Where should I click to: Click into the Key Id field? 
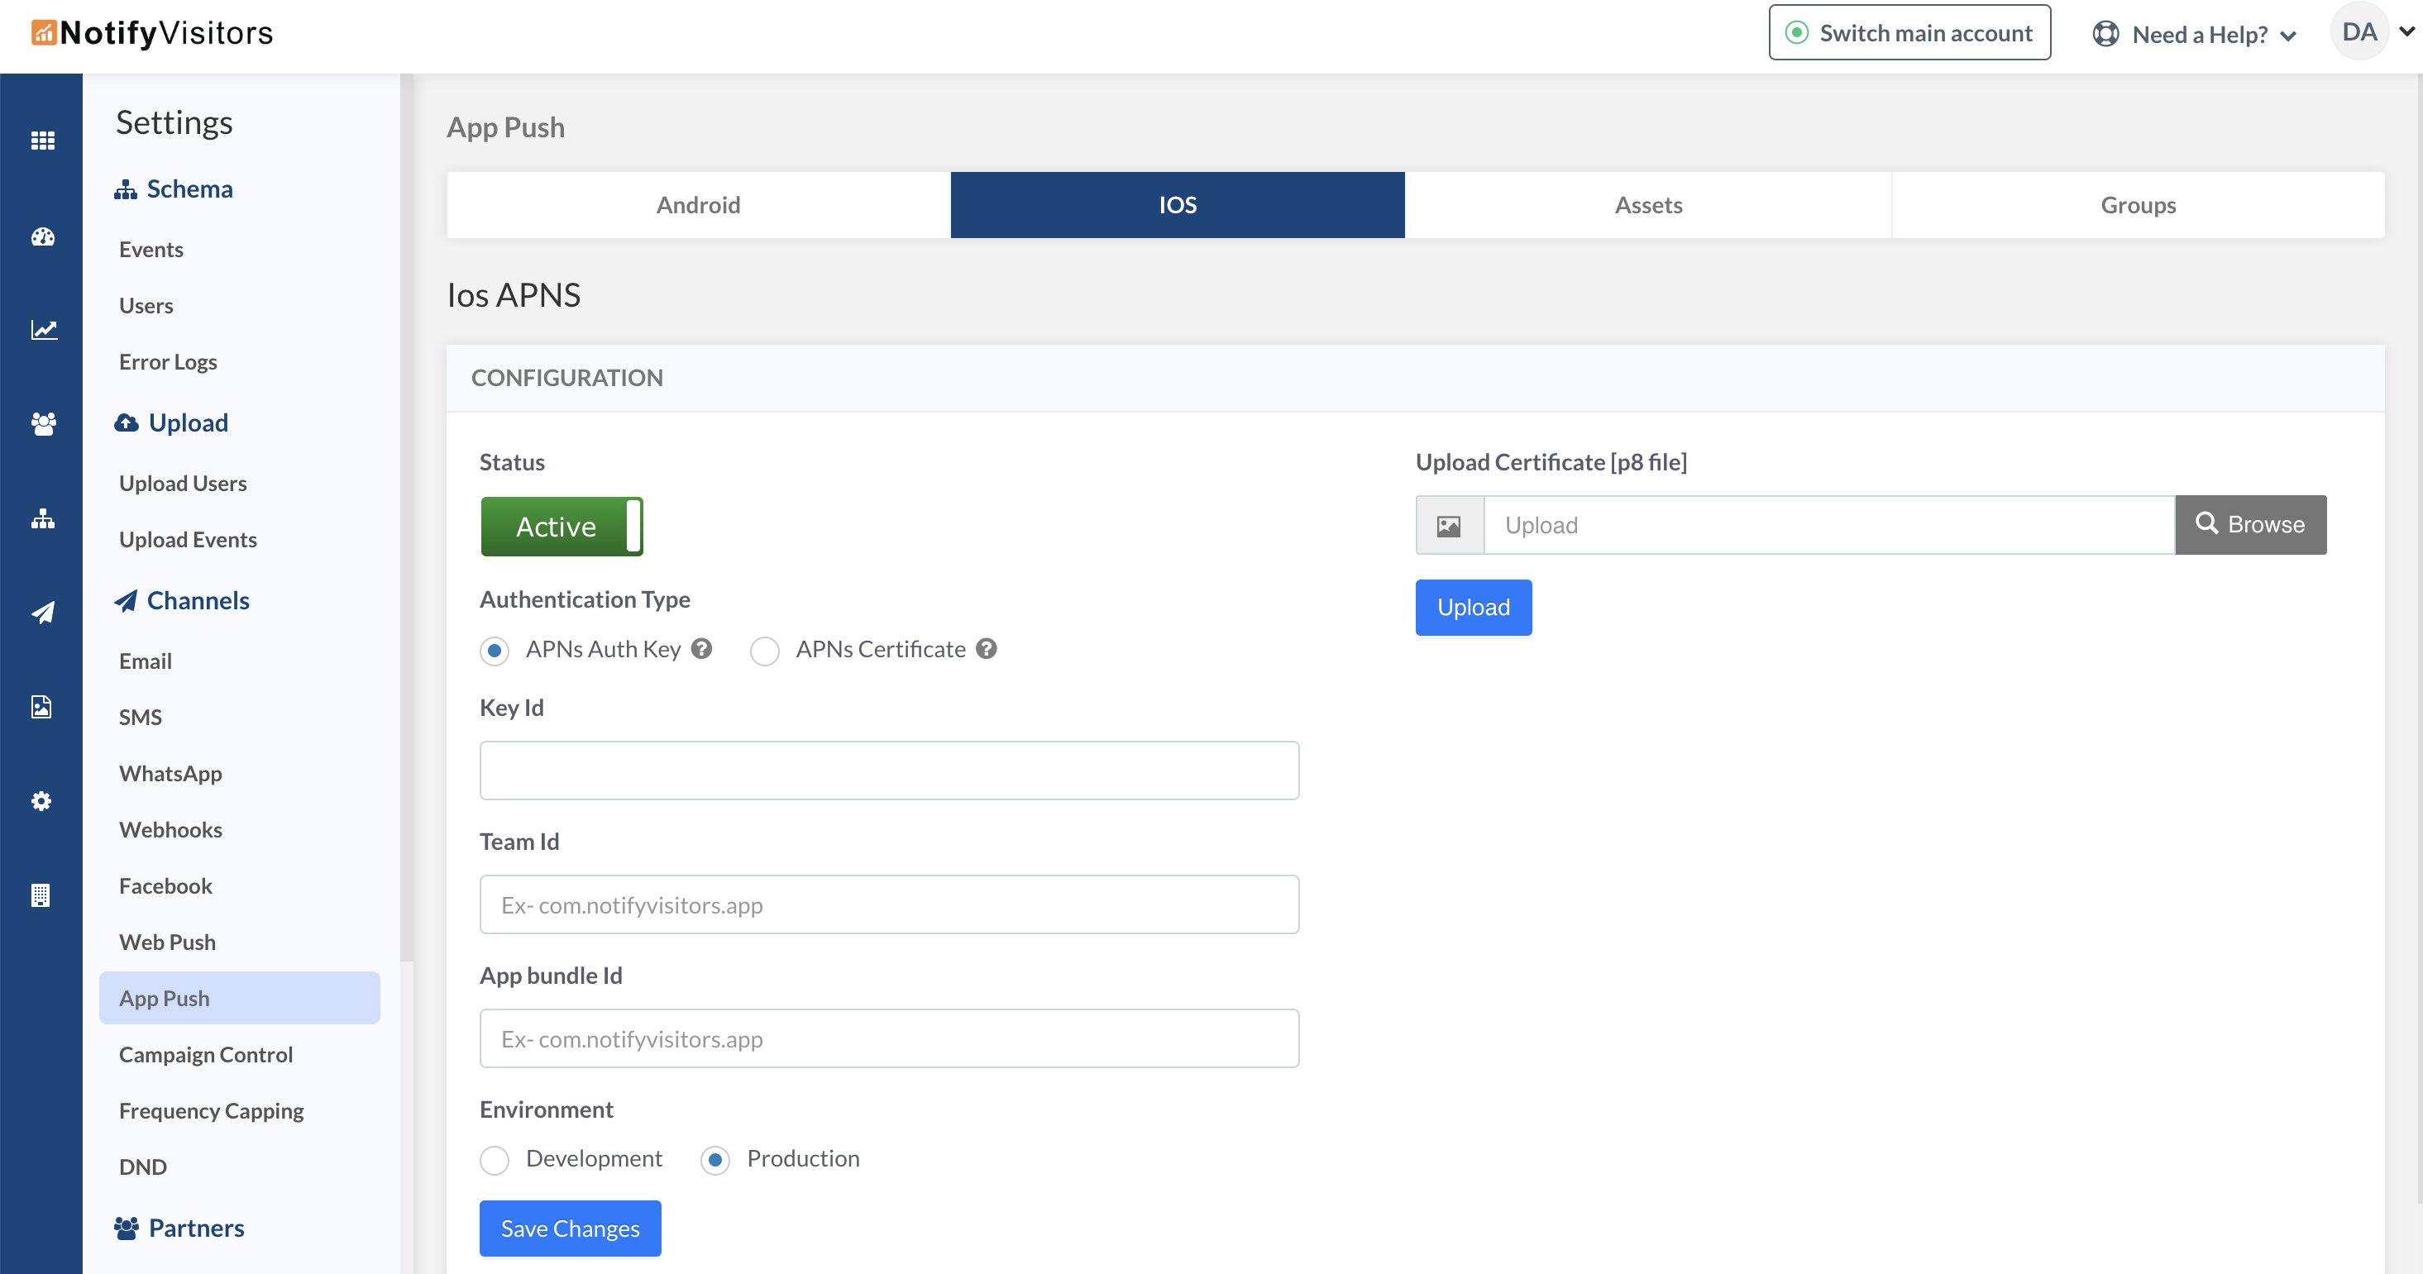(889, 770)
